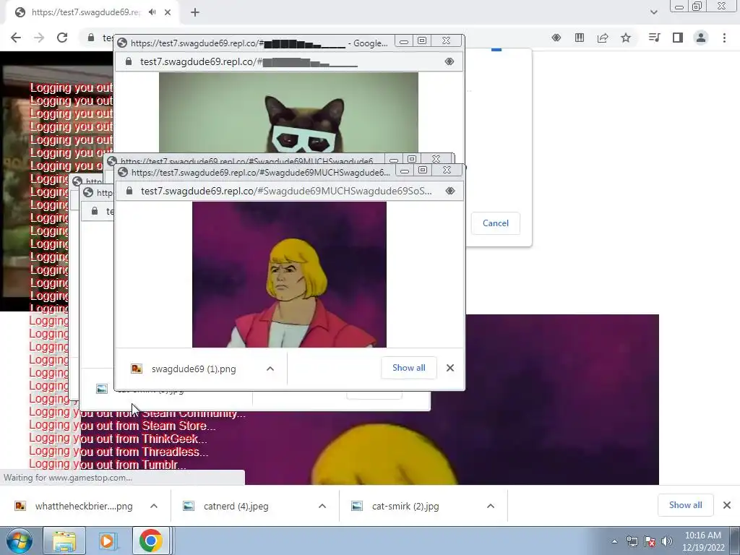Open Windows Explorer from the taskbar

(64, 541)
